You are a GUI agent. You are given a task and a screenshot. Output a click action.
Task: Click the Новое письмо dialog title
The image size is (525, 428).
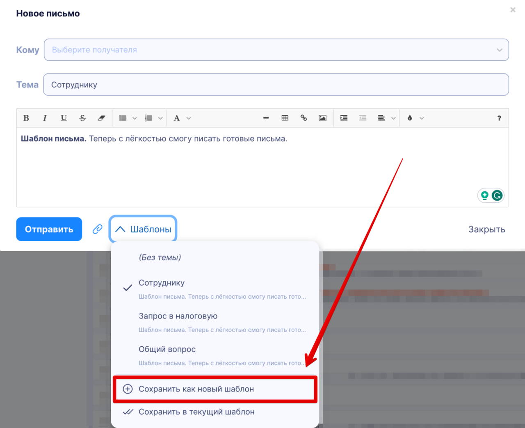(x=48, y=14)
